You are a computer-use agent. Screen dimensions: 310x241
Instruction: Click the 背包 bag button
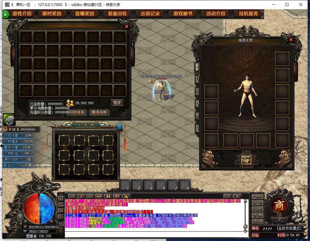point(258,202)
